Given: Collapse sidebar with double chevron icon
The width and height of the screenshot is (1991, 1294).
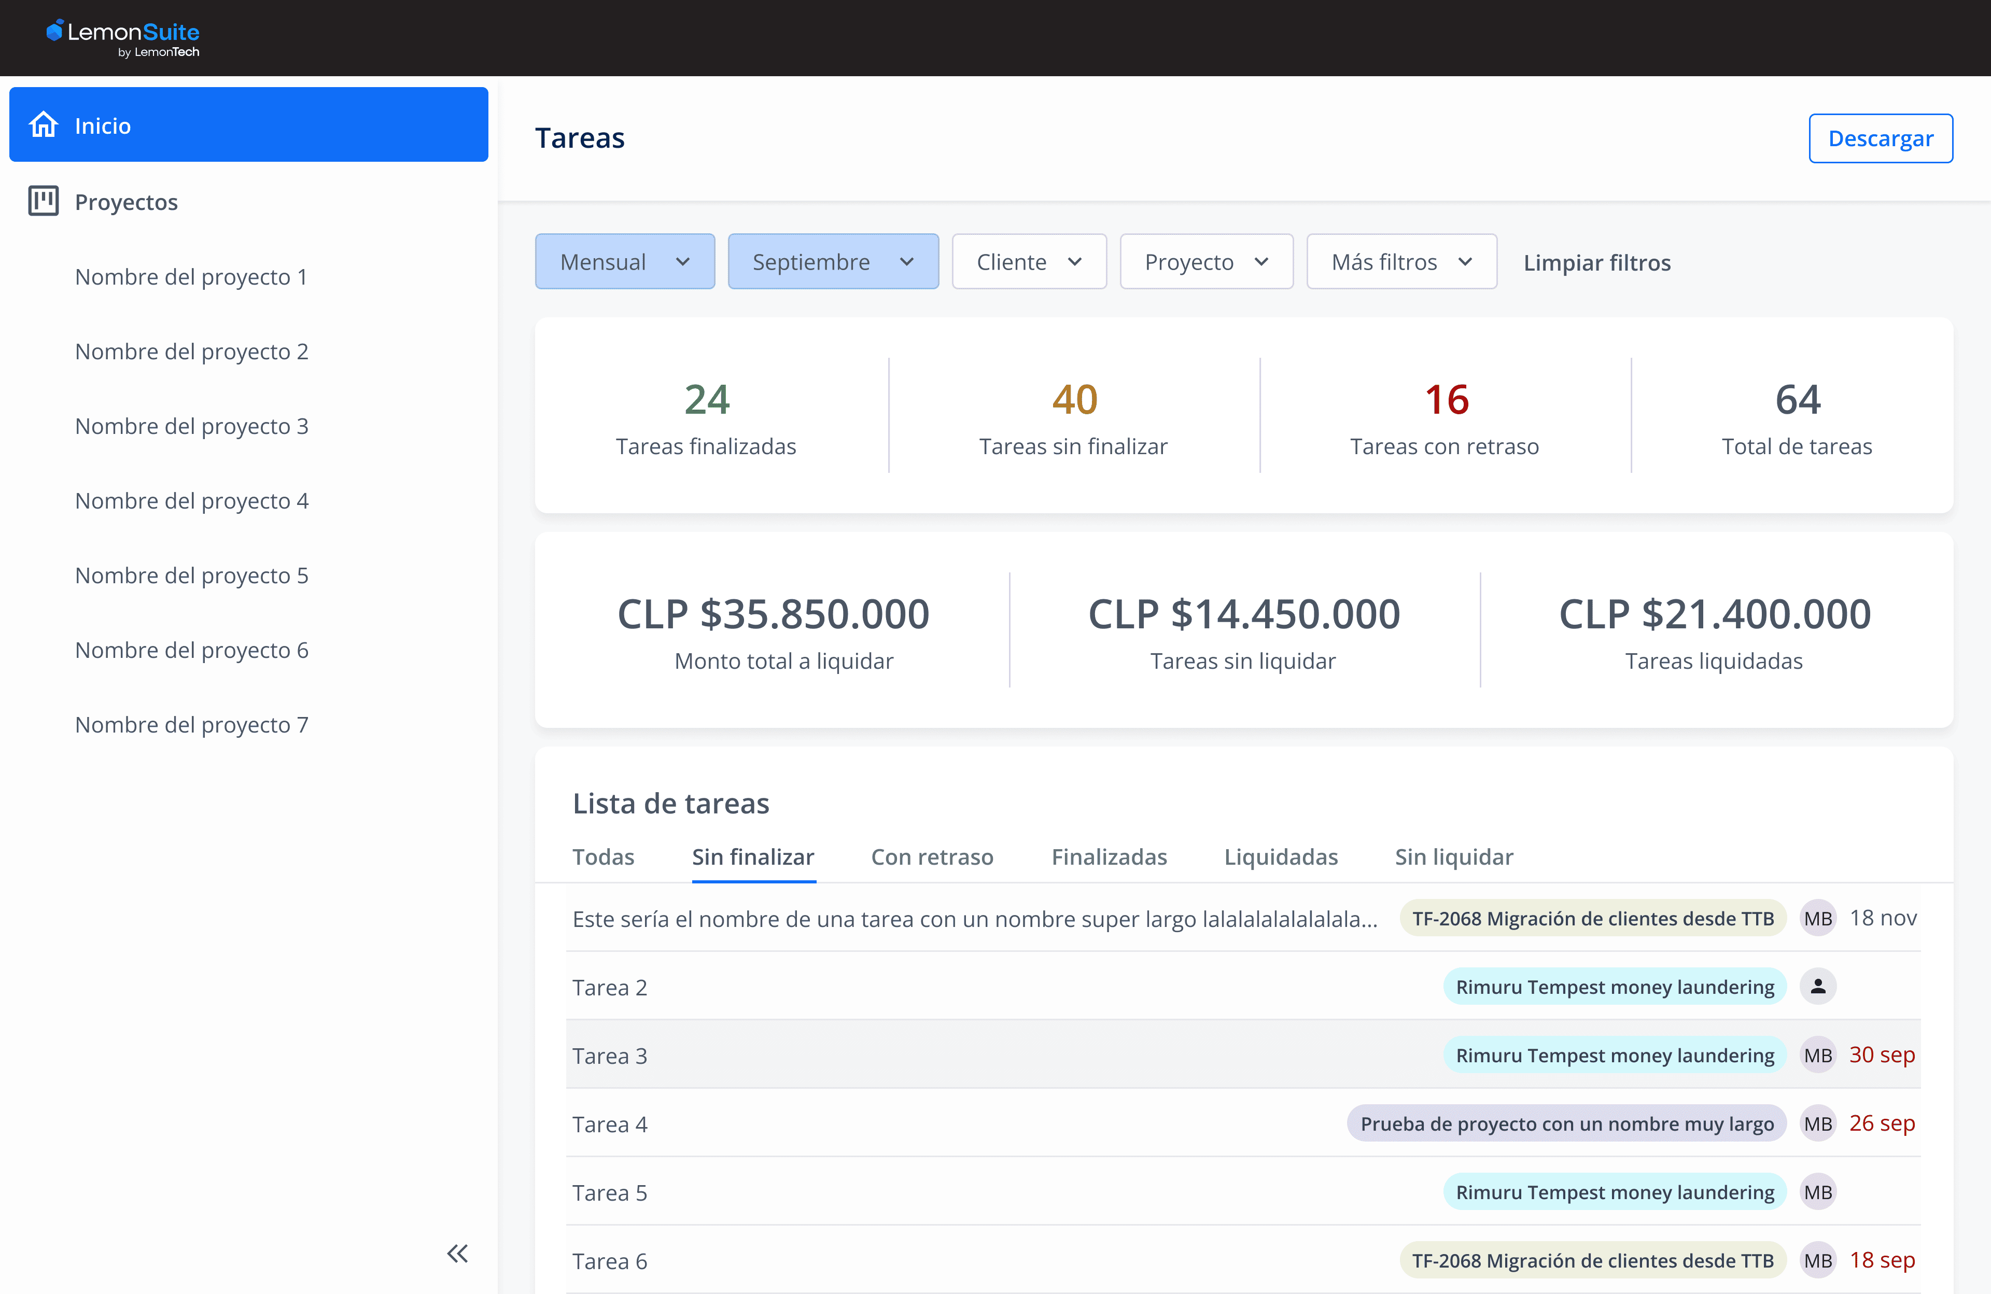Looking at the screenshot, I should 458,1253.
